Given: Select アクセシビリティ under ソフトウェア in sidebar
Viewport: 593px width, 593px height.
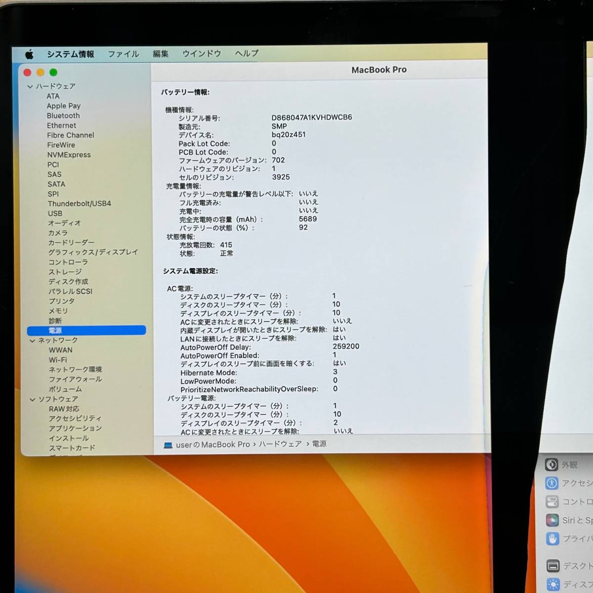Looking at the screenshot, I should (x=75, y=419).
